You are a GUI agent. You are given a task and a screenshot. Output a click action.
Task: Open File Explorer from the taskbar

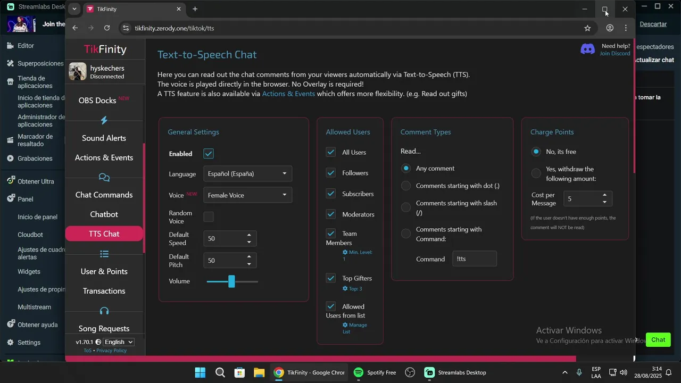(x=259, y=372)
